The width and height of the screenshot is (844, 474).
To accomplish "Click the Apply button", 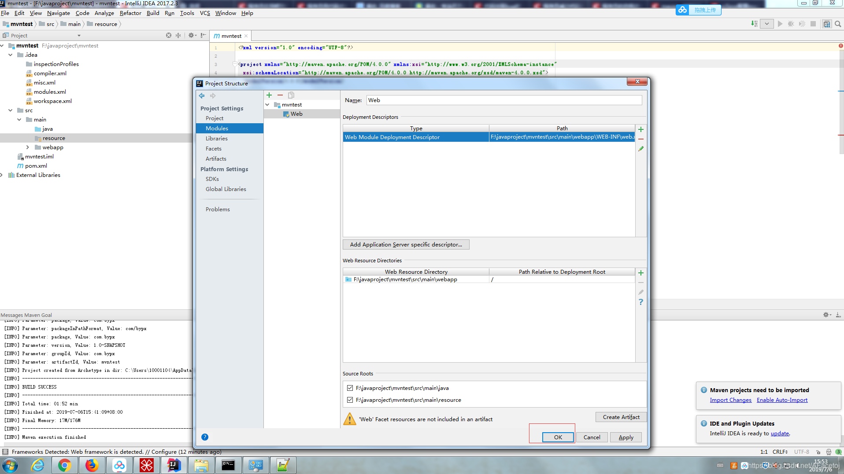I will pos(626,437).
